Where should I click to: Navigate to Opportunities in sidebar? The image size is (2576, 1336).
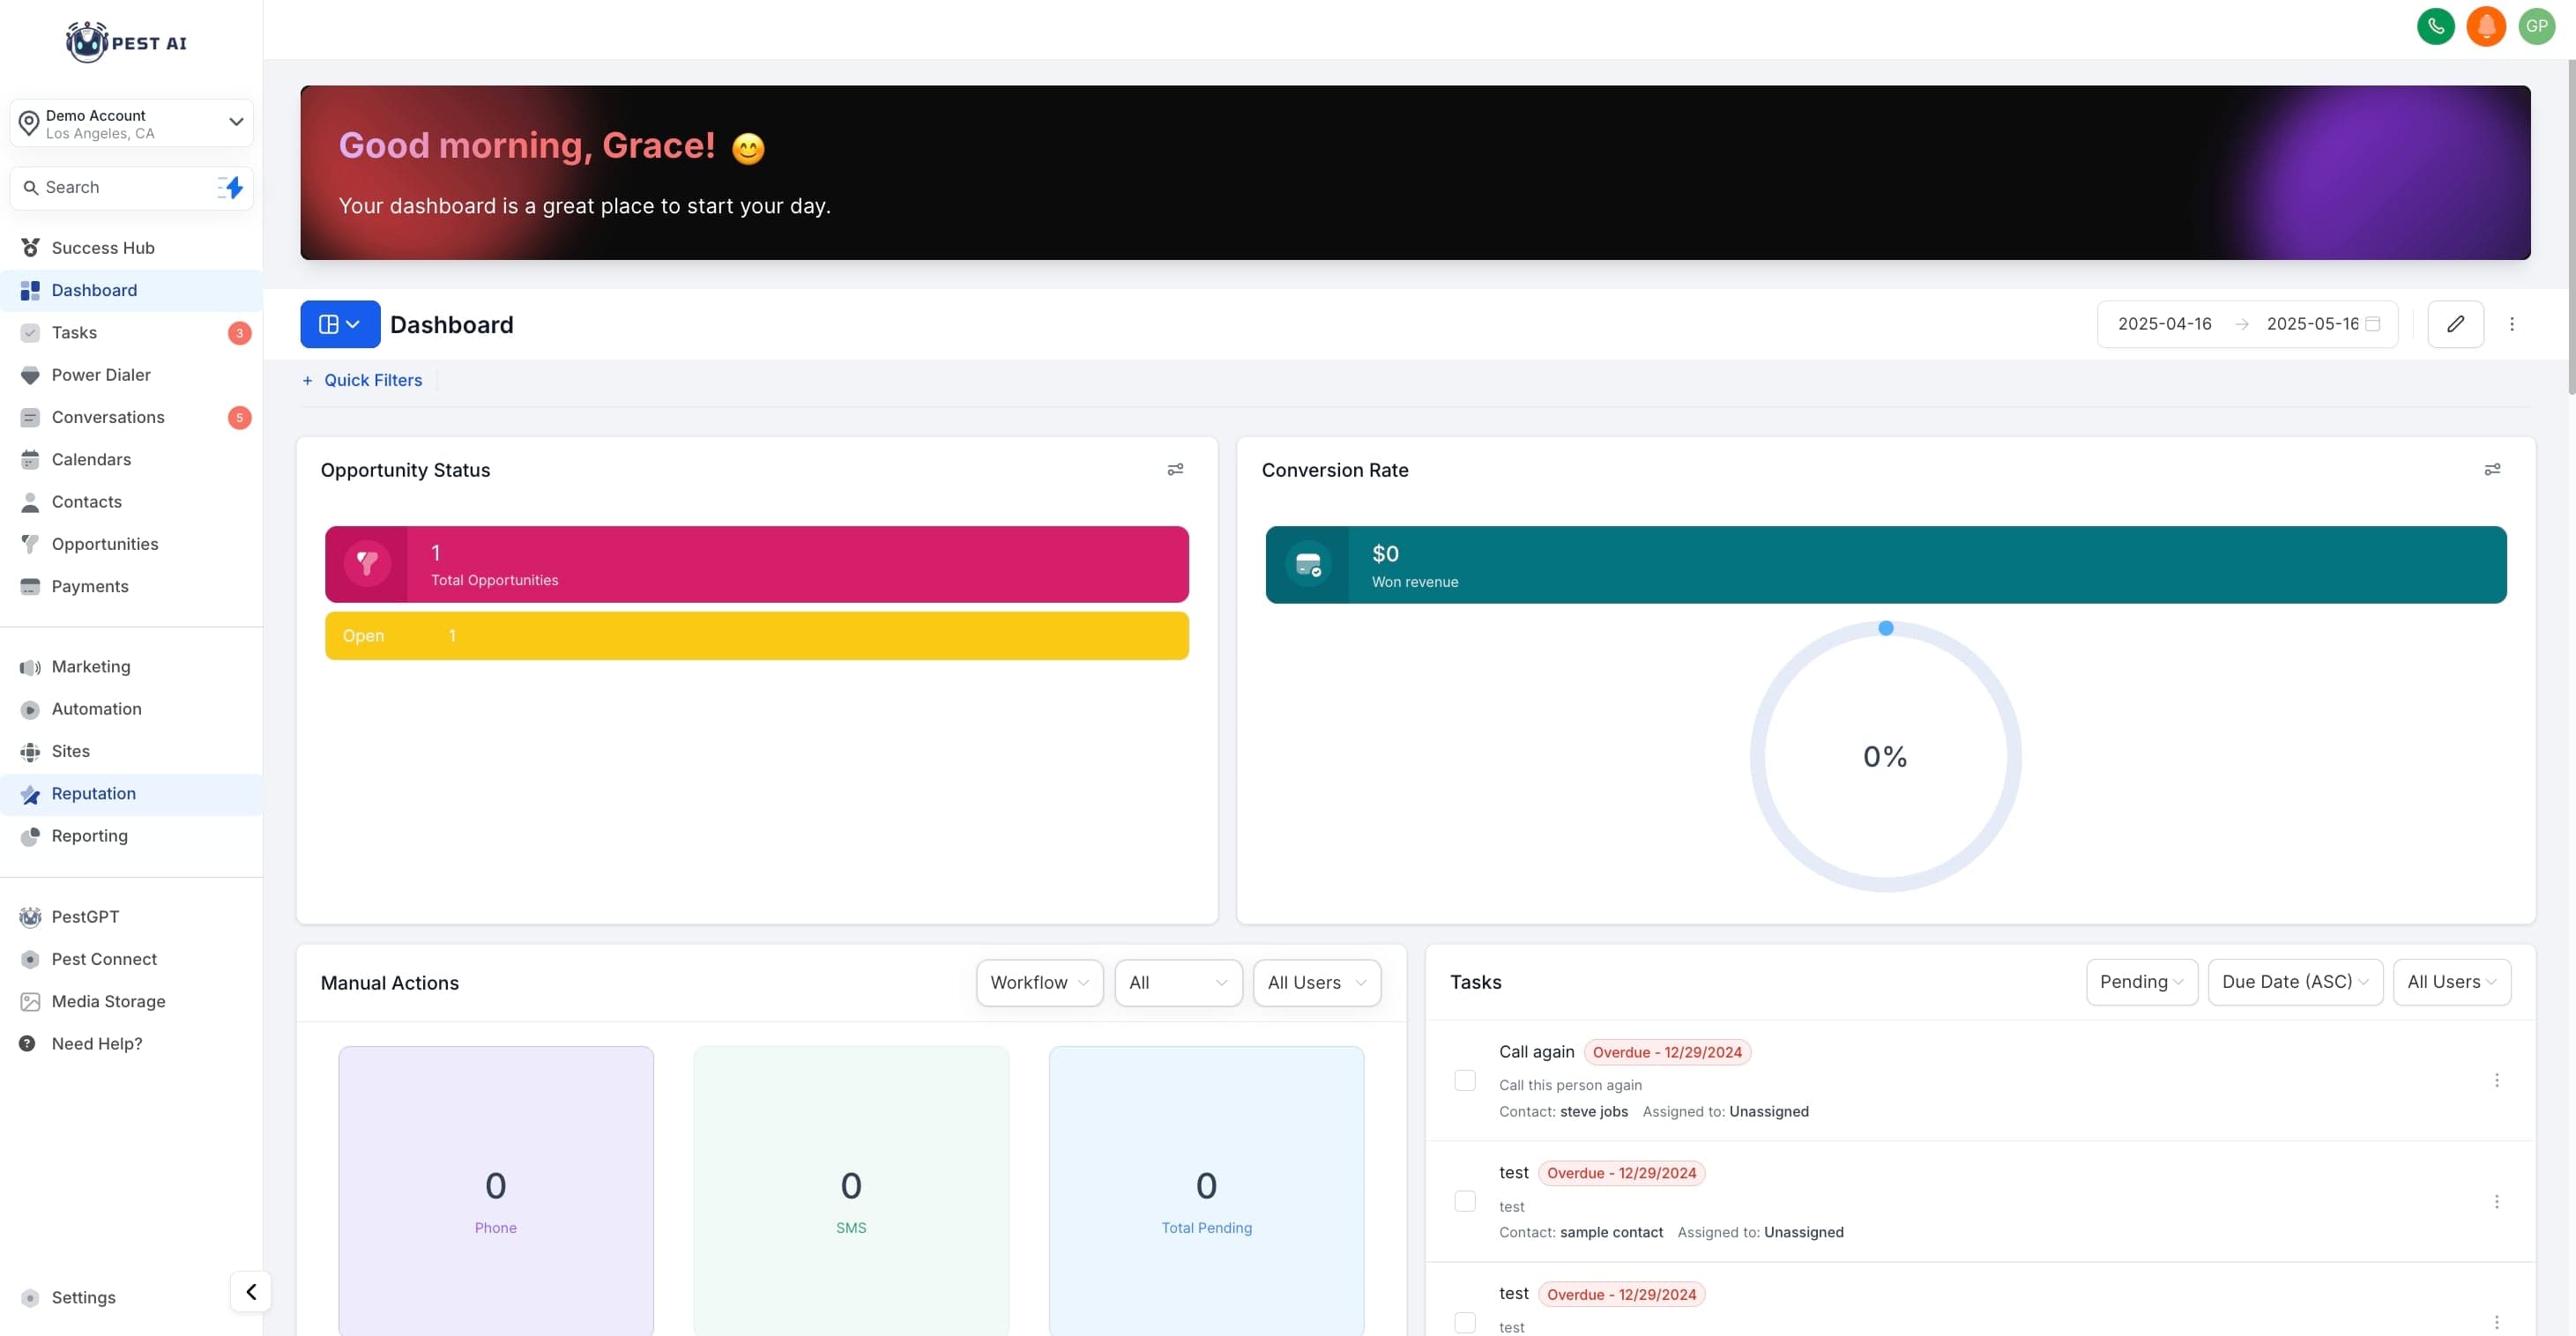[131, 544]
